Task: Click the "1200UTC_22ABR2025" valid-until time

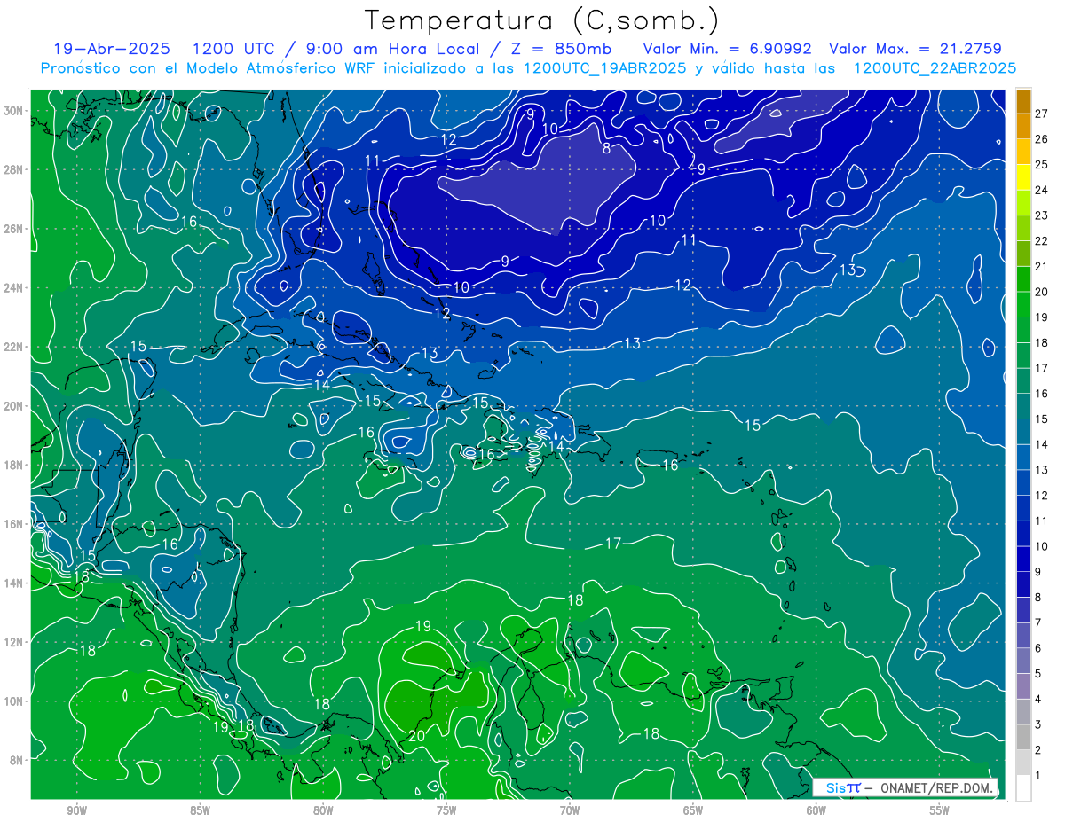Action: click(x=935, y=67)
